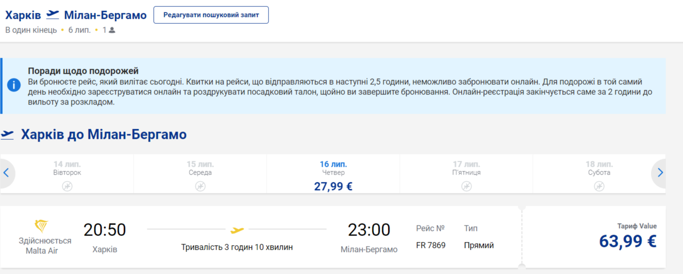Screen dimensions: 683x274
Task: Click the flight number FR 7869
Action: (431, 245)
